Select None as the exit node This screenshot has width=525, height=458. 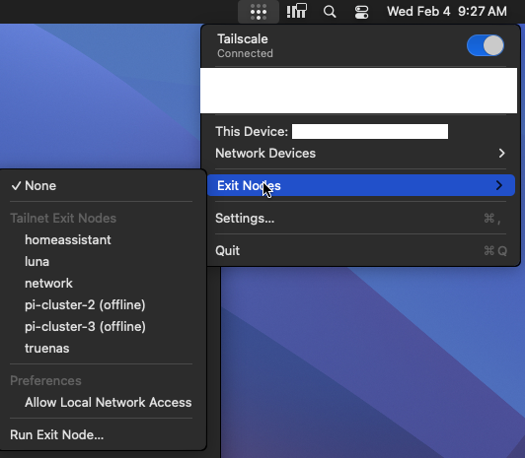click(101, 186)
